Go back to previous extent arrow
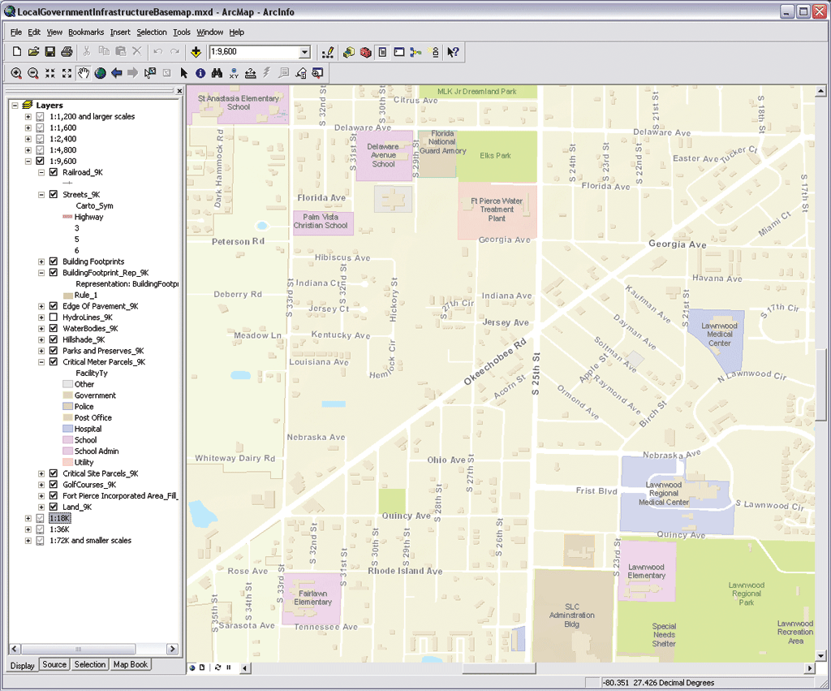Viewport: 831px width, 691px height. 117,73
